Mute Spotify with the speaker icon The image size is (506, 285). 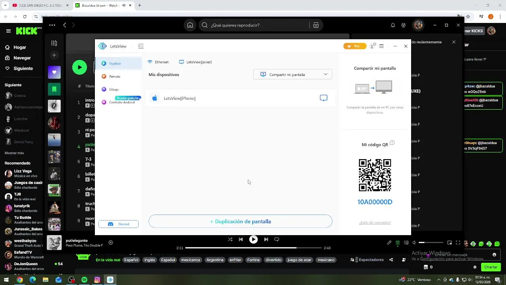pos(414,243)
